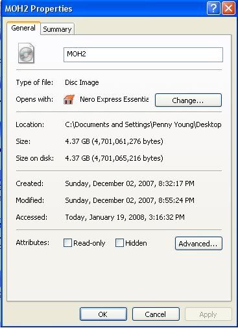Click the Apply button
The height and width of the screenshot is (328, 238).
tap(208, 314)
